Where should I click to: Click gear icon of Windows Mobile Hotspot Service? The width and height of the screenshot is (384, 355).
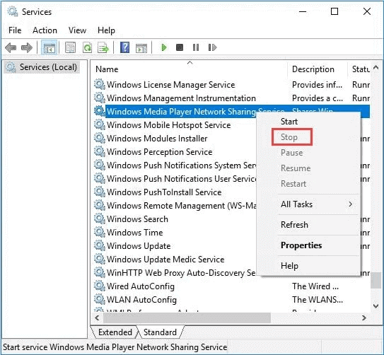click(100, 124)
